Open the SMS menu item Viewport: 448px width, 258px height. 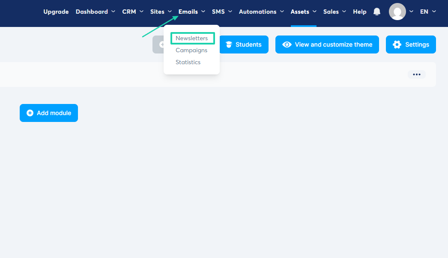tap(218, 12)
